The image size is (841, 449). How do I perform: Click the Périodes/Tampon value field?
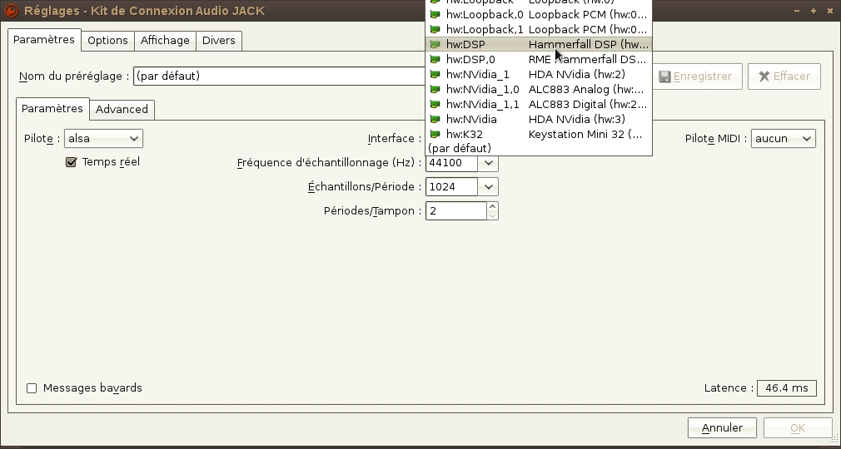point(456,210)
